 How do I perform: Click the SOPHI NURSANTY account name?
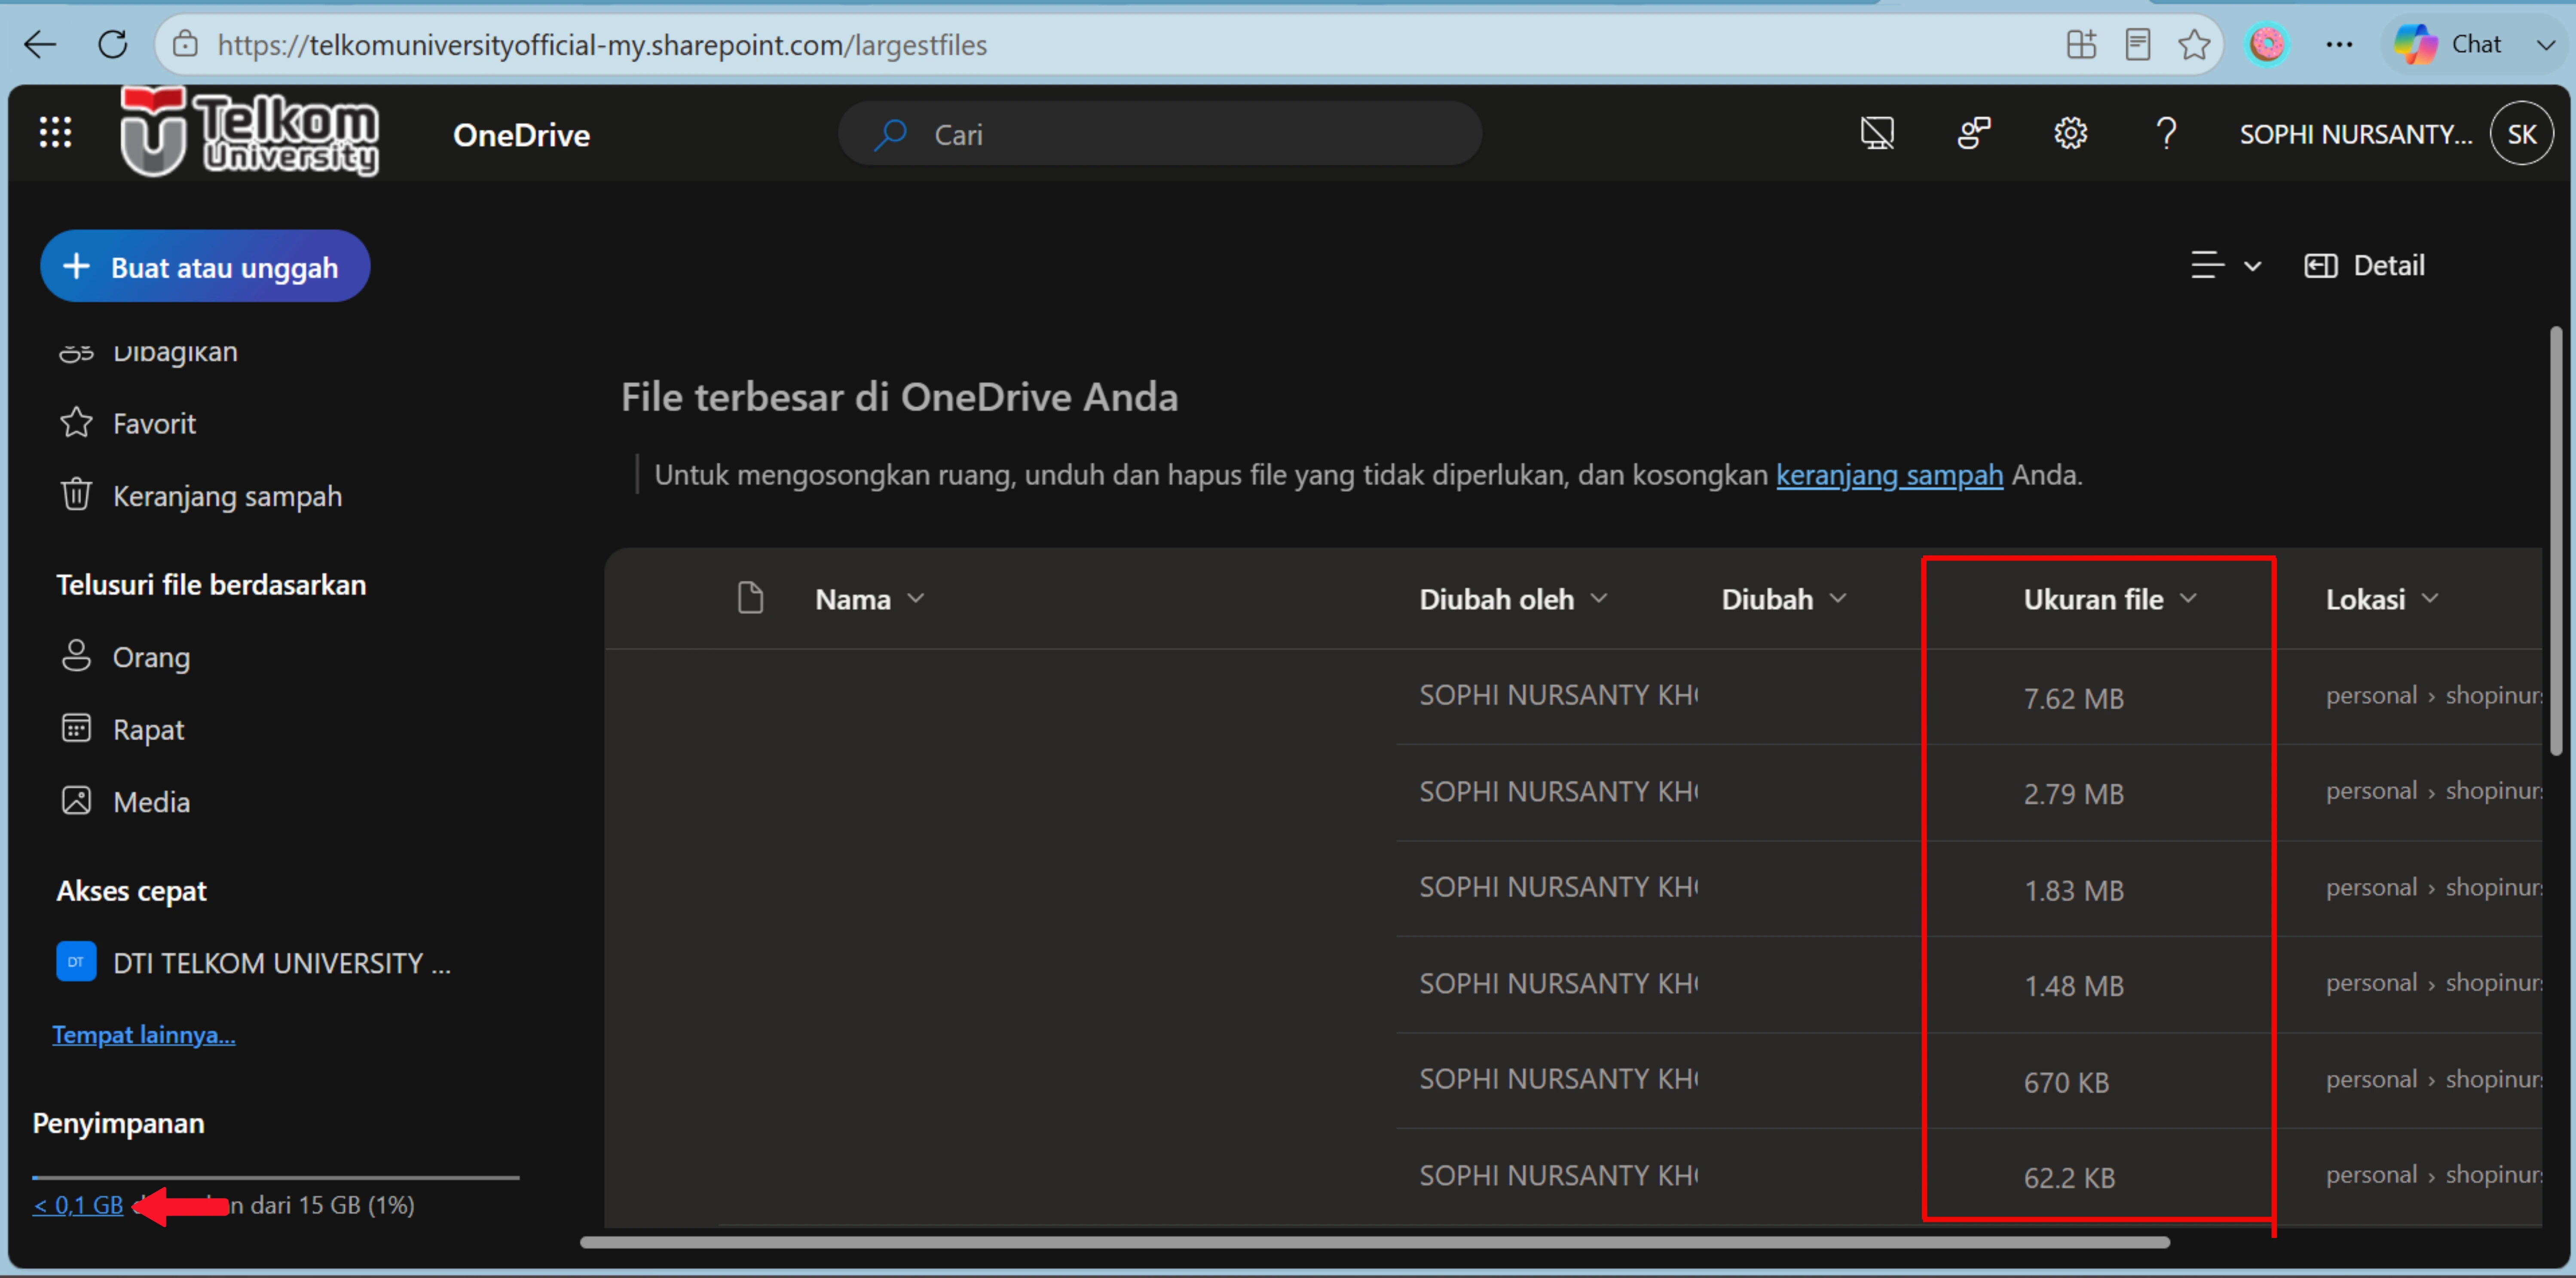2355,135
